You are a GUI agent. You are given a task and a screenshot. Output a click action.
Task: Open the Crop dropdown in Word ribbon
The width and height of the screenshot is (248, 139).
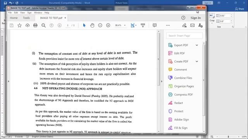[x=212, y=22]
